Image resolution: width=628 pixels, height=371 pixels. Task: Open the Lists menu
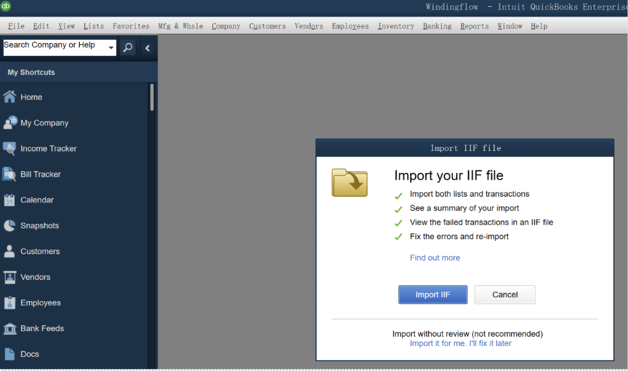94,26
